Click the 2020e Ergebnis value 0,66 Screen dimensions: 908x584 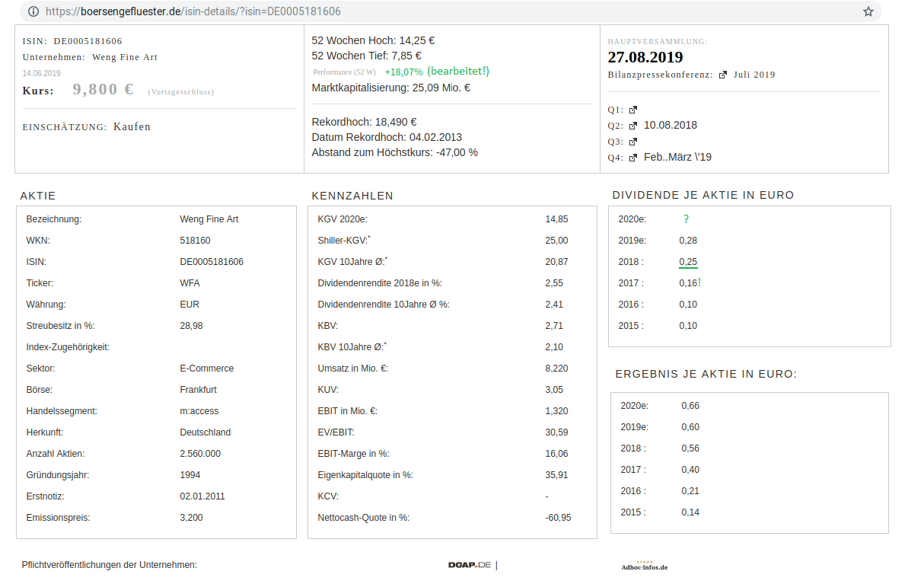coord(690,406)
